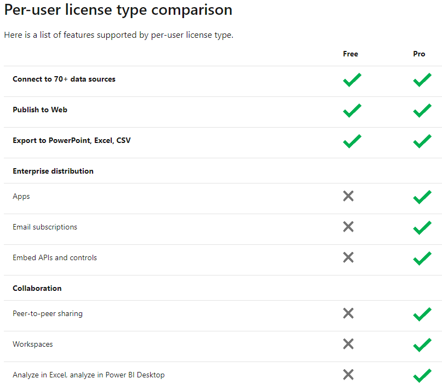Image resolution: width=442 pixels, height=390 pixels.
Task: Click the Free checkmark for Publish to Web
Action: click(x=352, y=111)
